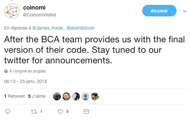The width and height of the screenshot is (190, 123).
Task: Open the coinomi display name
Action: [x=34, y=8]
